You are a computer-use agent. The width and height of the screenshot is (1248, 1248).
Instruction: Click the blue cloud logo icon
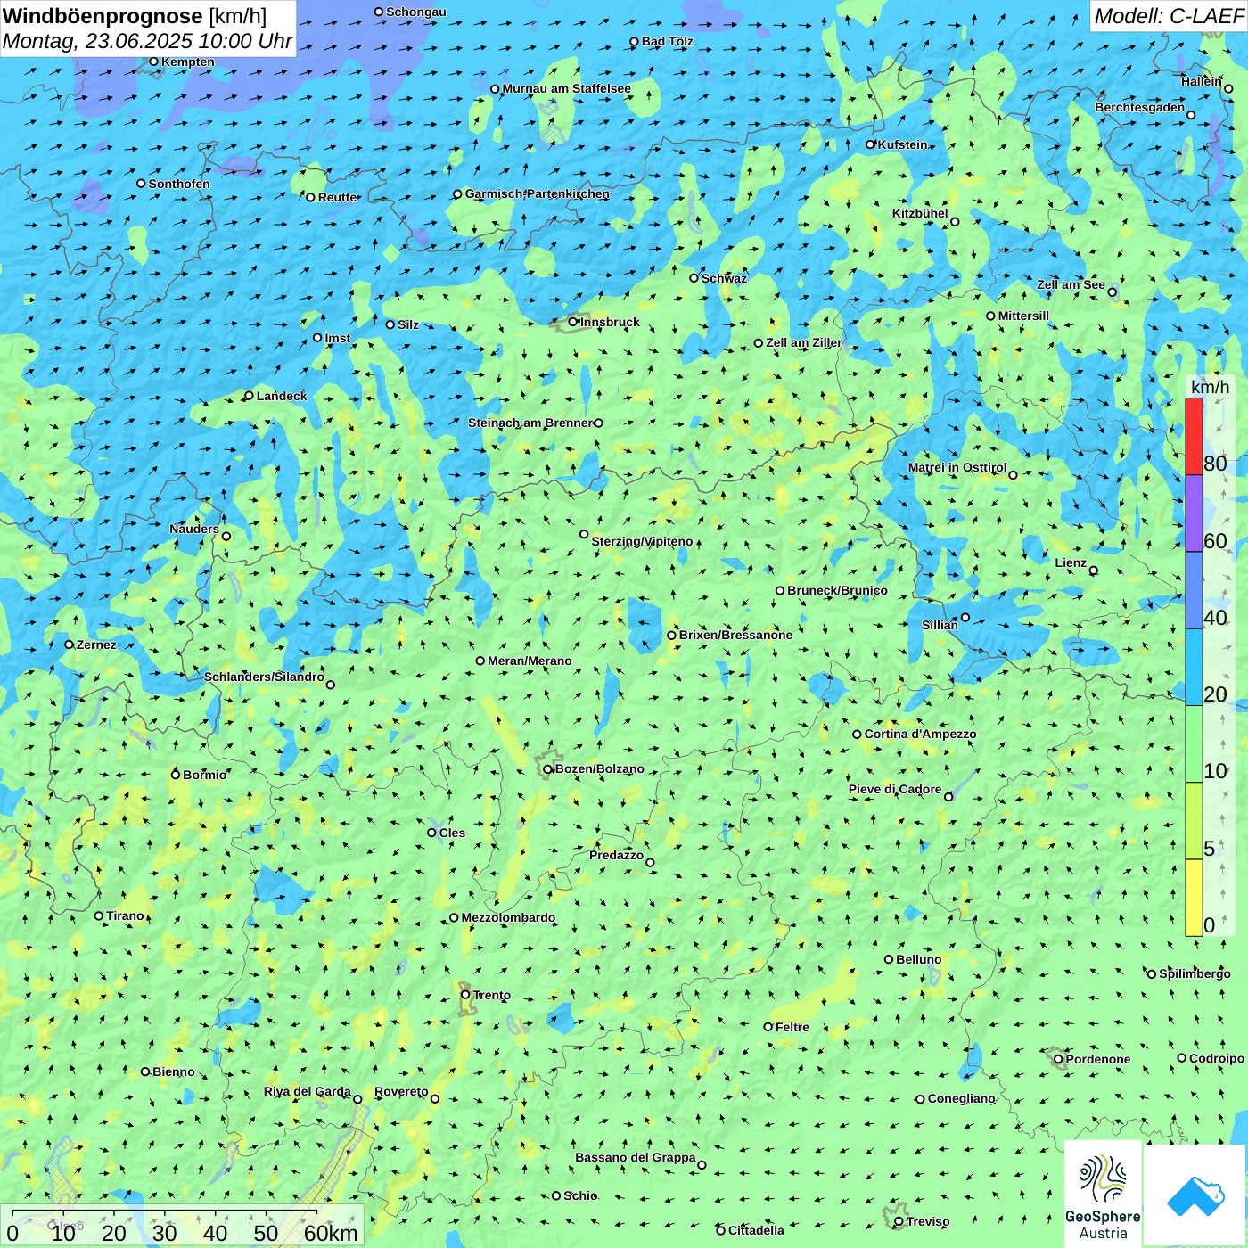[x=1195, y=1195]
